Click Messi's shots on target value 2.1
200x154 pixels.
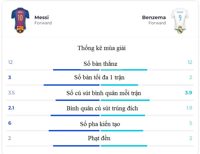(11, 108)
